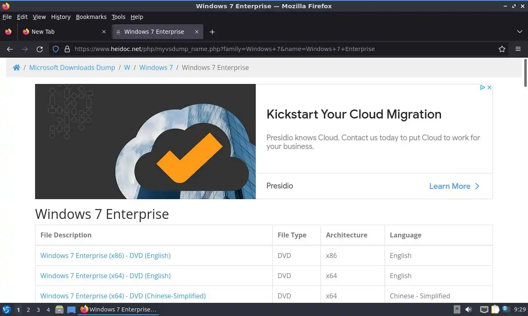Click the padlock site security icon
This screenshot has height=316, width=528.
pos(67,49)
